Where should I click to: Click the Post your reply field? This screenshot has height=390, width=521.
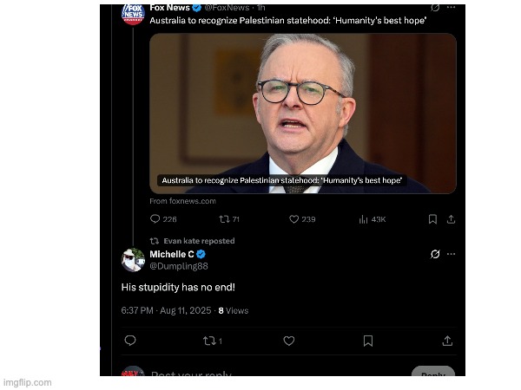191,374
